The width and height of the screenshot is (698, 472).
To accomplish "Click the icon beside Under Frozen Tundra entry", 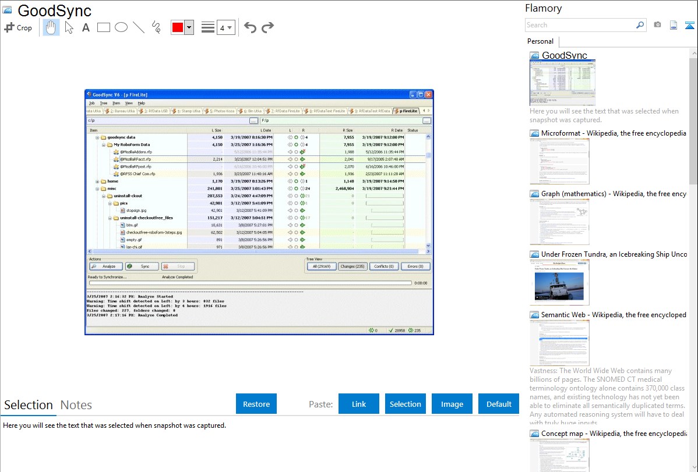I will tap(534, 254).
